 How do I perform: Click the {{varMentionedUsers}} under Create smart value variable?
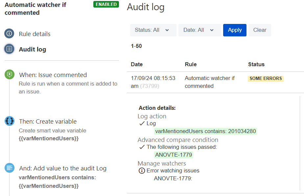pyautogui.click(x=49, y=138)
